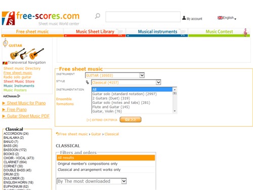Screen dimensions: 253x190
Task: Select Original member's compositions only filter
Action: [106, 164]
